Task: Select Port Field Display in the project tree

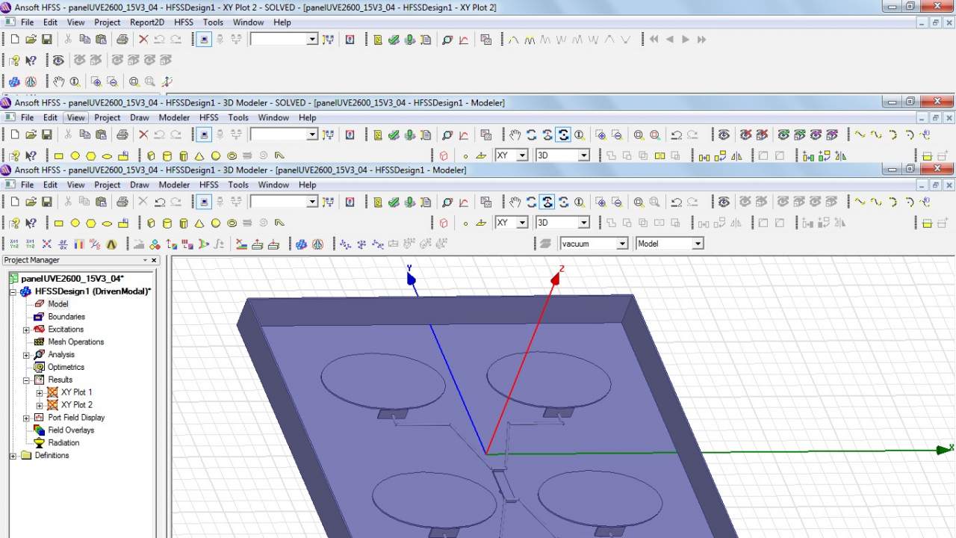Action: 76,418
